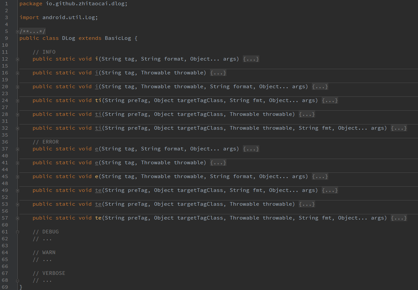Click the closing brace on line 69
Image resolution: width=418 pixels, height=290 pixels.
pyautogui.click(x=21, y=287)
